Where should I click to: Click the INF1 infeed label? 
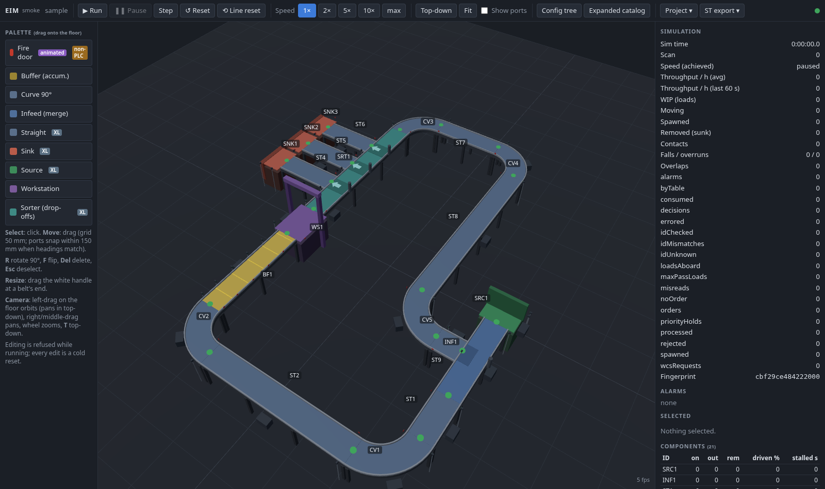click(x=451, y=342)
